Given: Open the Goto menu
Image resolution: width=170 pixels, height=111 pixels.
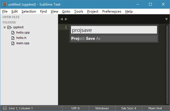Looking at the screenshot, I should click(66, 11).
